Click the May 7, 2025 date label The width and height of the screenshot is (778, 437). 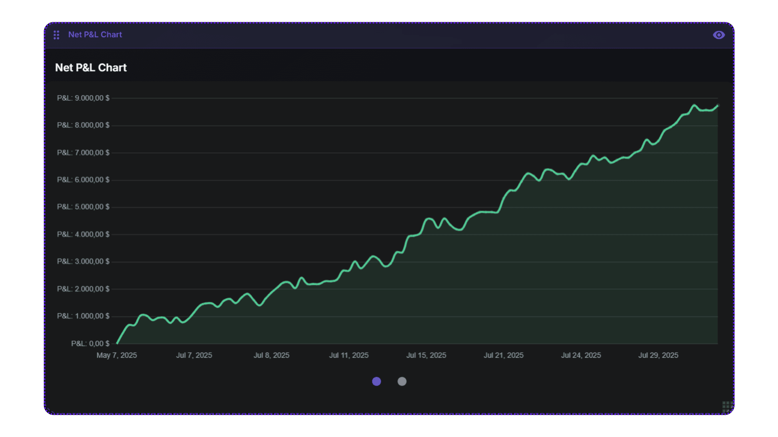pyautogui.click(x=117, y=355)
